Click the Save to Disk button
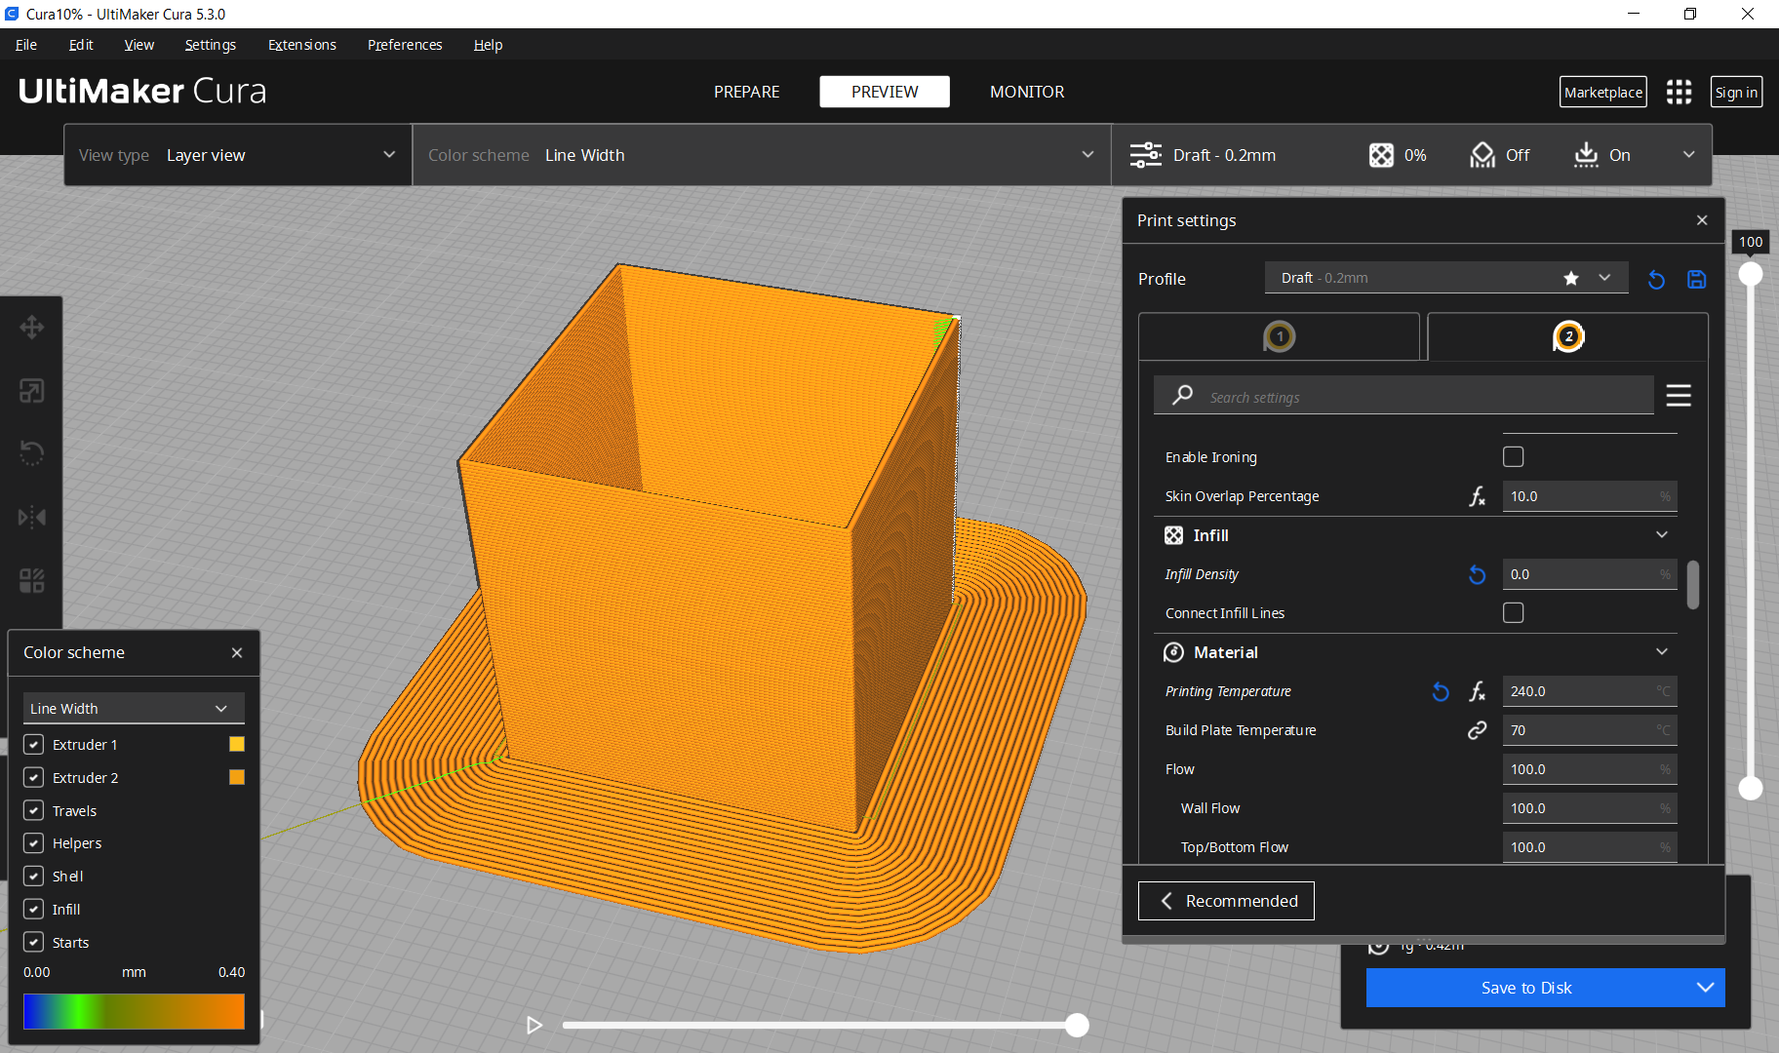The image size is (1779, 1053). click(1526, 987)
